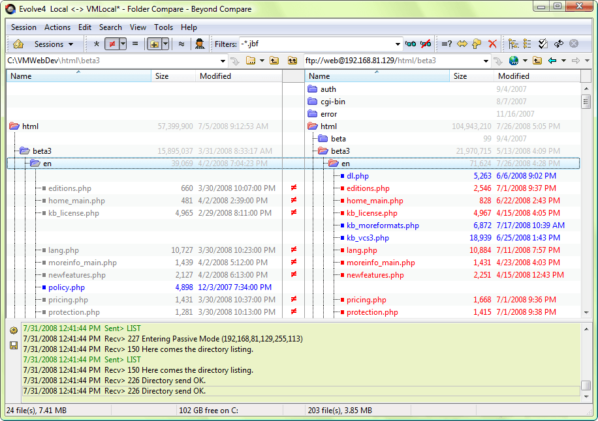The image size is (598, 421).
Task: Click the left Browse for Folder icon
Action: coord(251,61)
